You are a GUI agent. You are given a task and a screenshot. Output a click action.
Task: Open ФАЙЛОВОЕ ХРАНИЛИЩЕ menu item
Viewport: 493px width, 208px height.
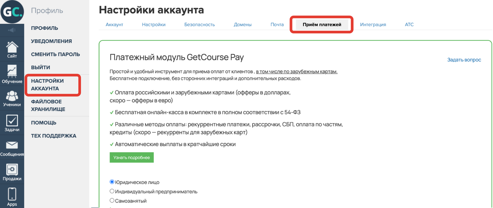[x=48, y=105]
